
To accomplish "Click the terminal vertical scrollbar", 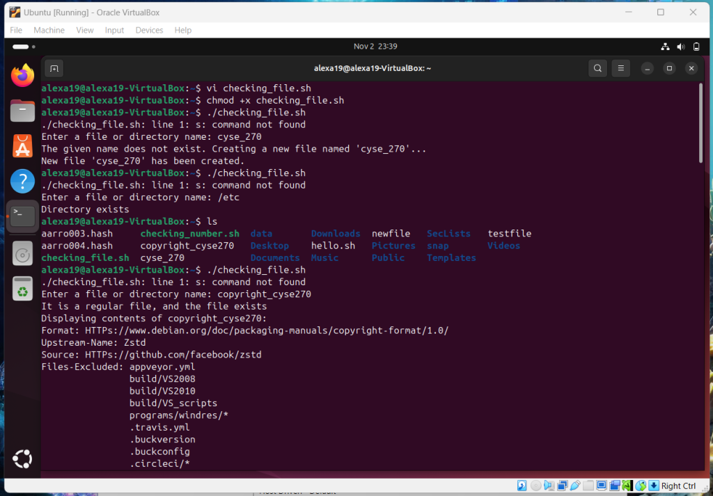I will 700,125.
